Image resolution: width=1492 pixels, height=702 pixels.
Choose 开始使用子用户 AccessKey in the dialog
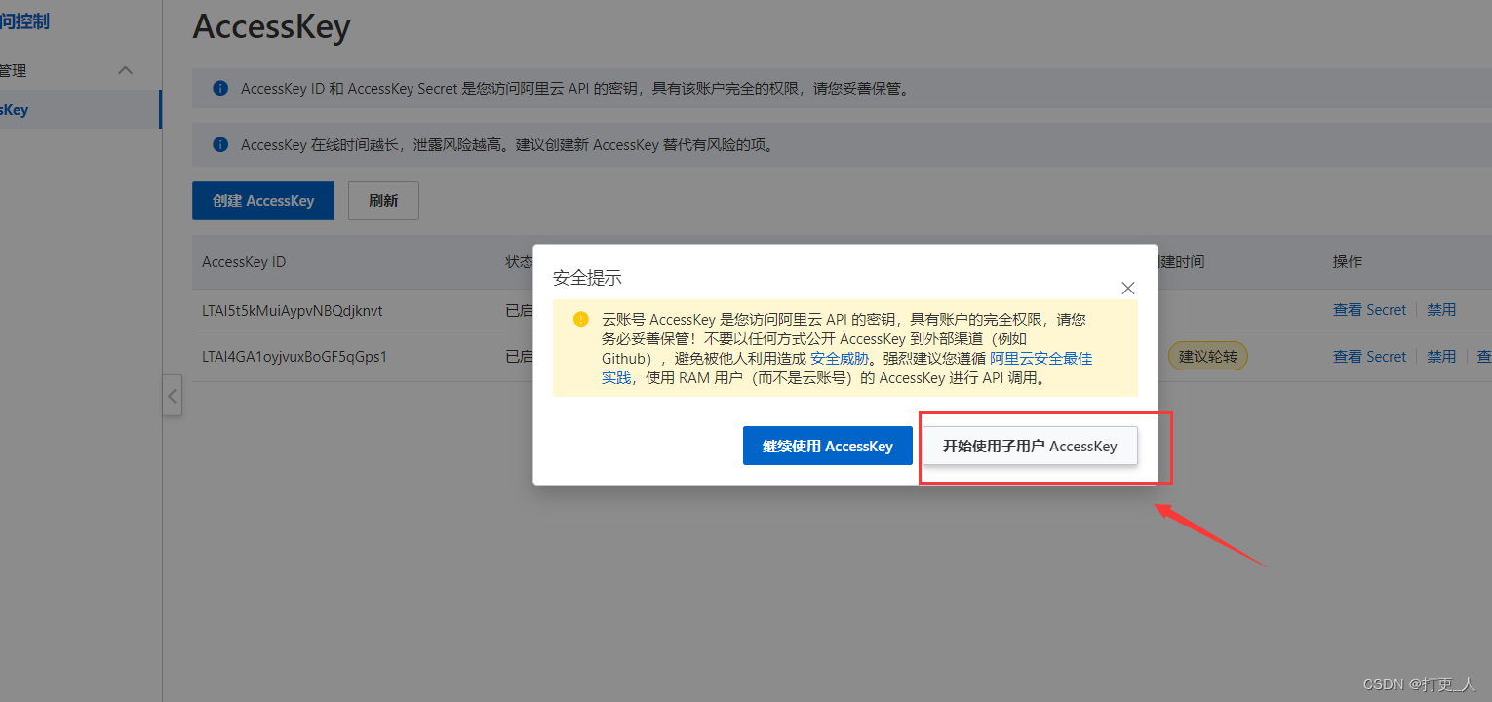[x=1030, y=446]
